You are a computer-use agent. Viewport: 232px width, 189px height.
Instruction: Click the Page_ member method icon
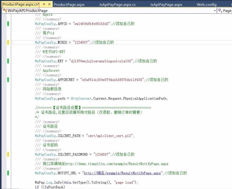click(220, 10)
